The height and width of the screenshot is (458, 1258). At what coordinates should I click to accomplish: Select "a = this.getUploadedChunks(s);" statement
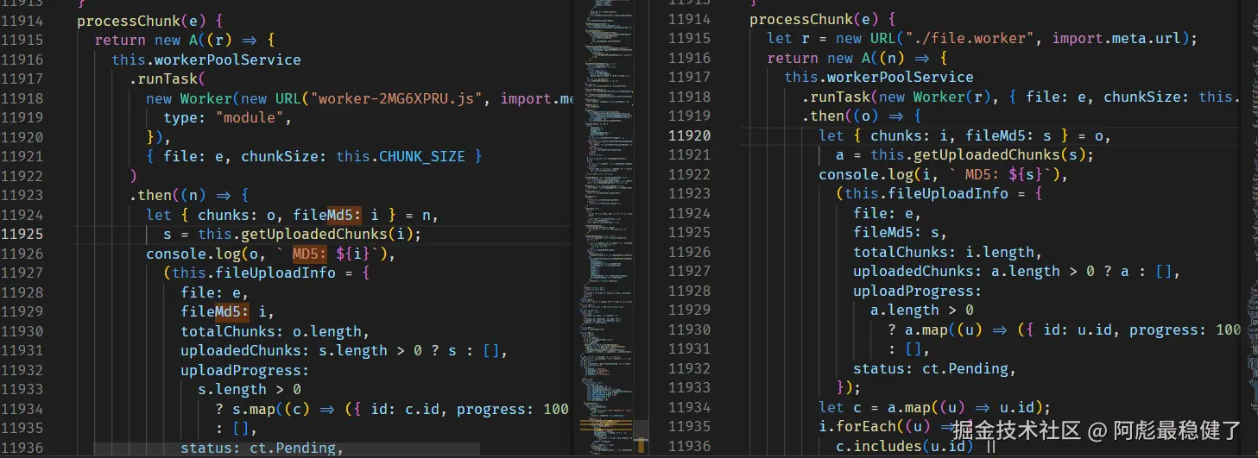[965, 155]
